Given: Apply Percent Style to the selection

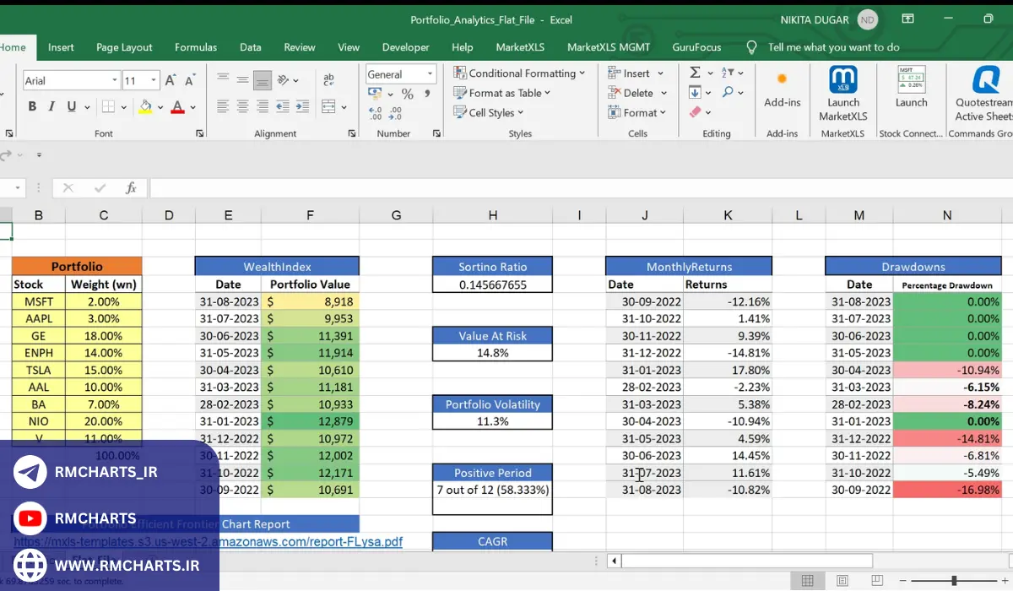Looking at the screenshot, I should coord(407,94).
